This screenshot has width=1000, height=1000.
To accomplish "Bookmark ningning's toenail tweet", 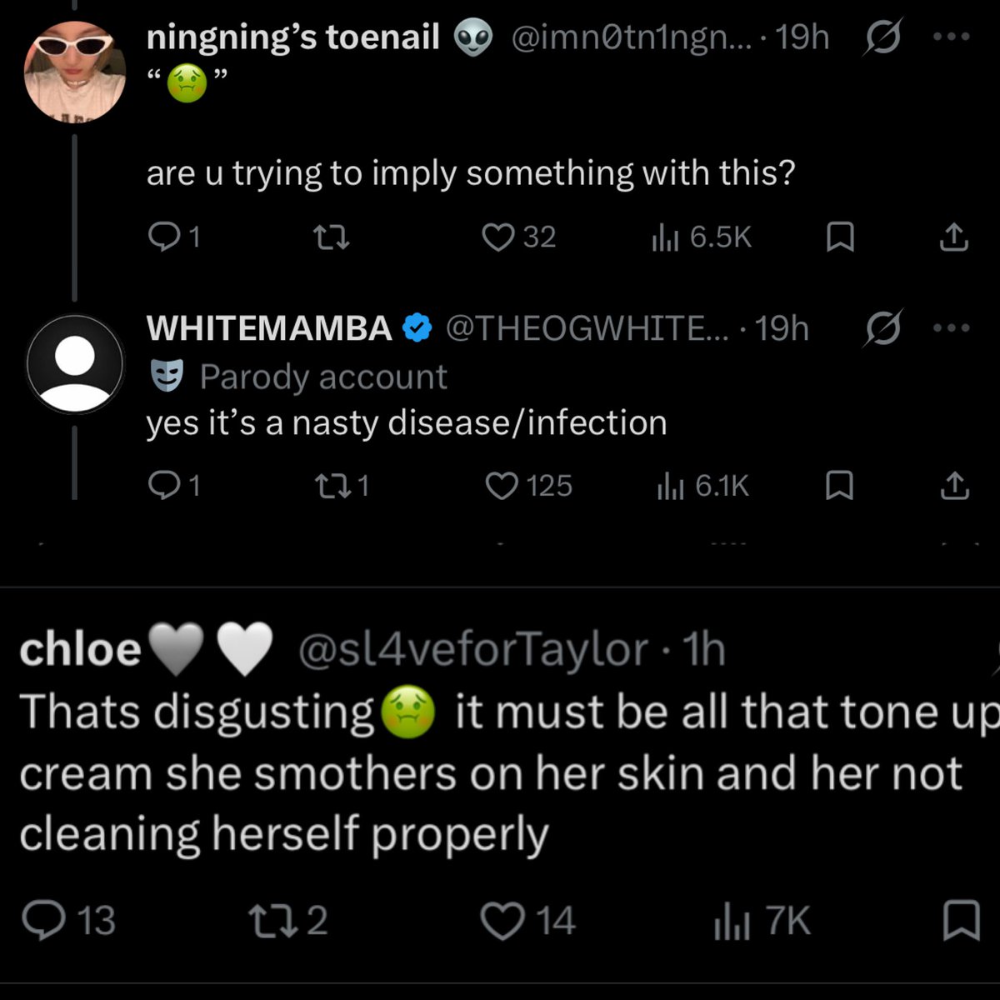I will click(839, 238).
